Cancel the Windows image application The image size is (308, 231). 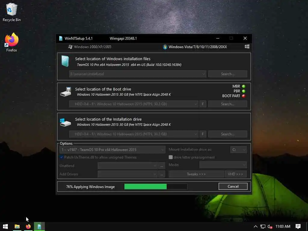coord(233,186)
